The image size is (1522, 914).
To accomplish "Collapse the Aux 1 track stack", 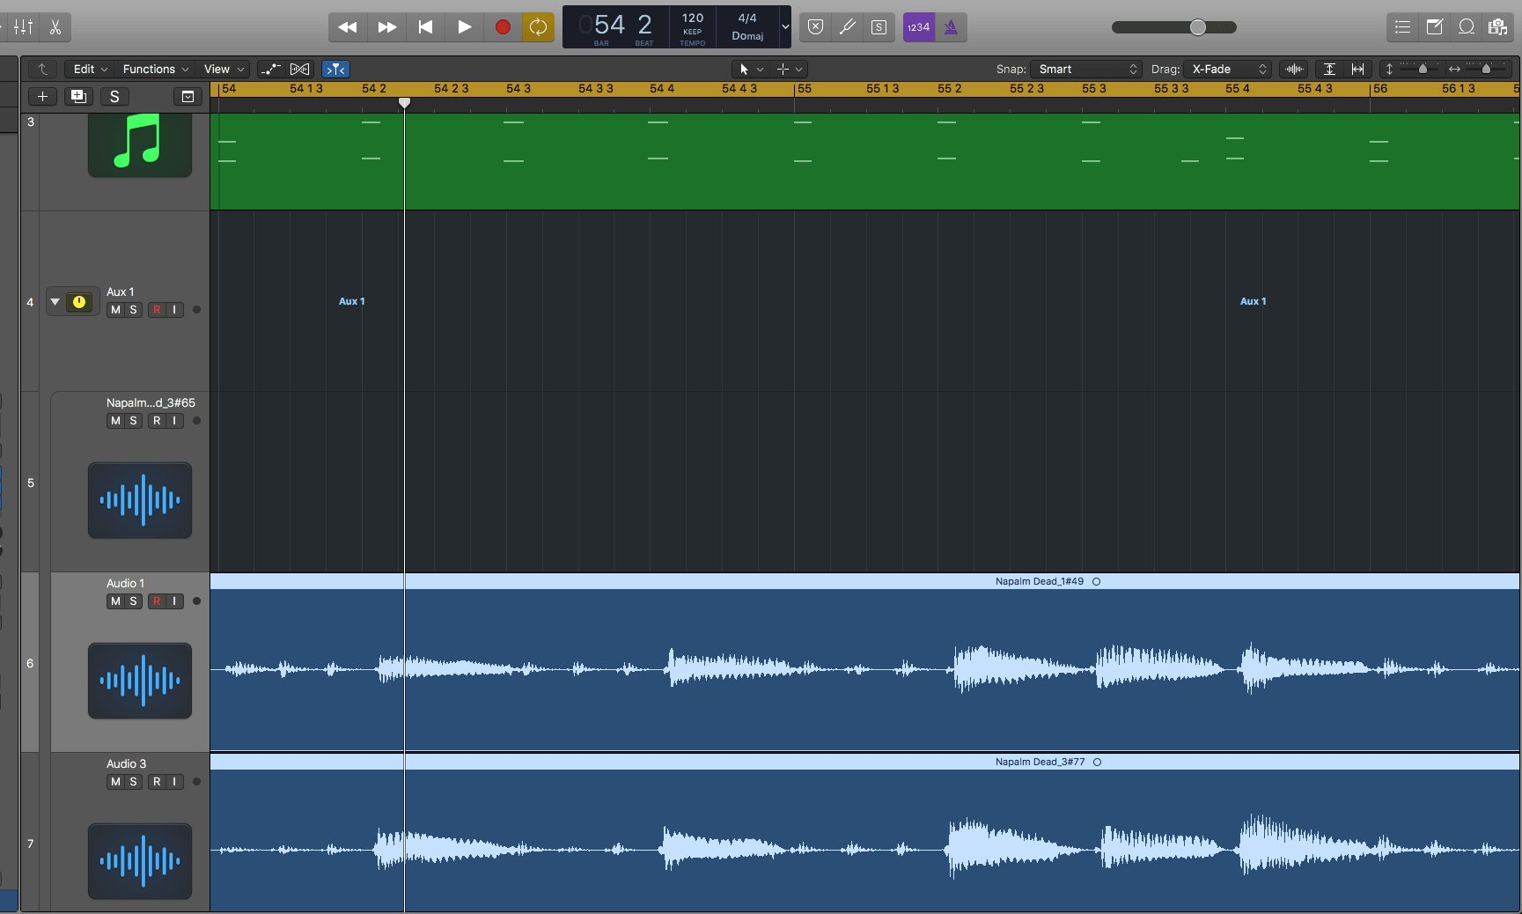I will pos(55,302).
